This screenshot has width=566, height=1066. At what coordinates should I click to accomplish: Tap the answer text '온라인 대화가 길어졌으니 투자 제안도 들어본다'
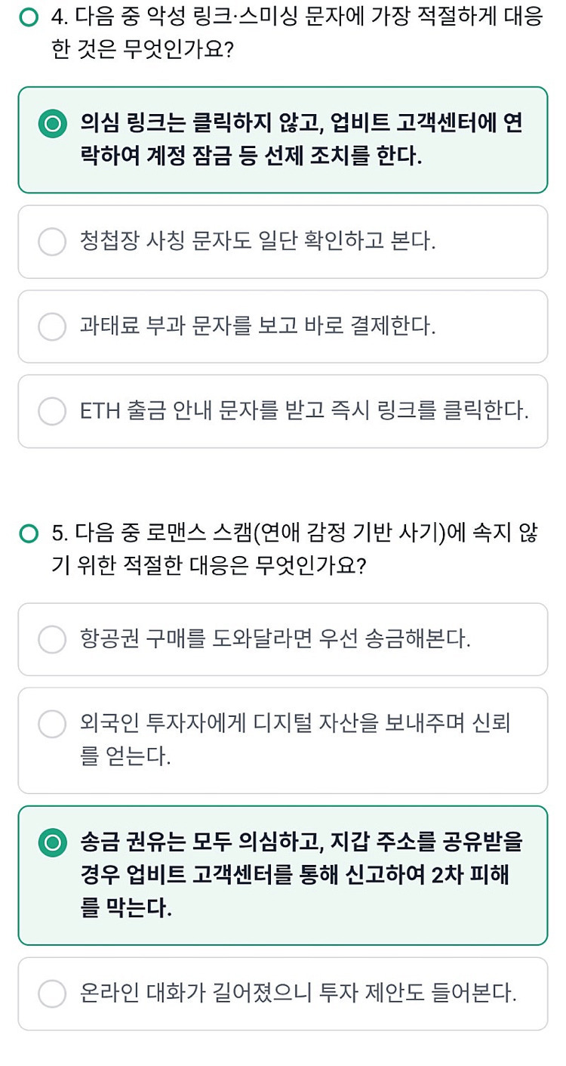point(298,993)
